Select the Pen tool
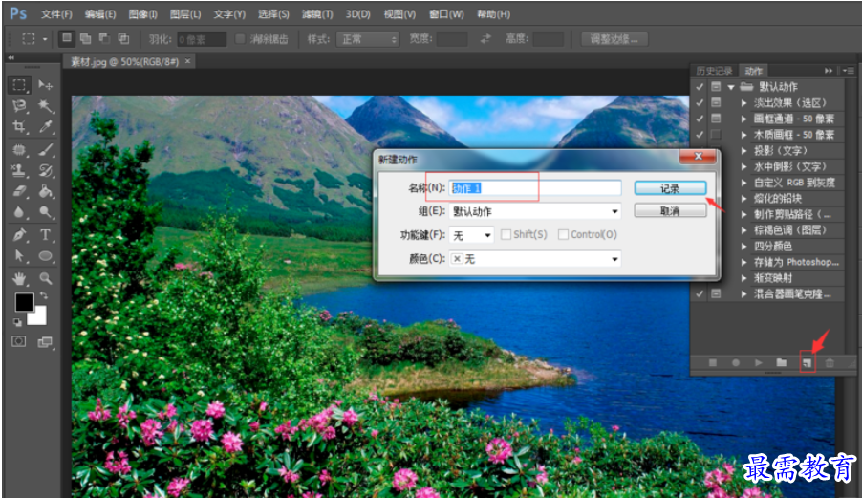 19,235
